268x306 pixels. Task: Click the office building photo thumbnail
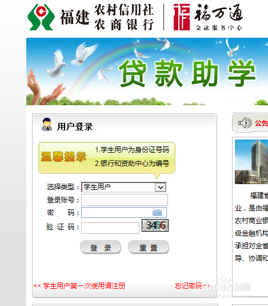click(x=251, y=162)
